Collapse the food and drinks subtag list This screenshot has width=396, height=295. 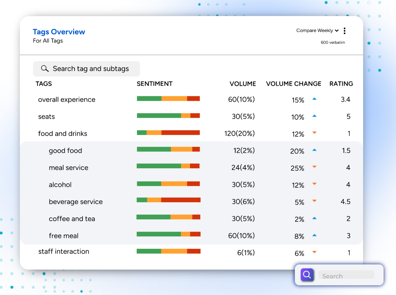[x=63, y=133]
